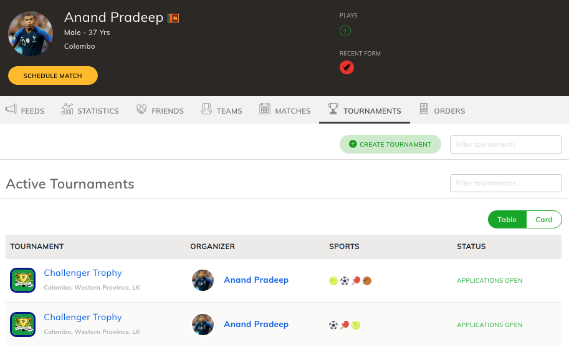This screenshot has height=362, width=569.
Task: Click the Colombo location text in header
Action: click(80, 46)
